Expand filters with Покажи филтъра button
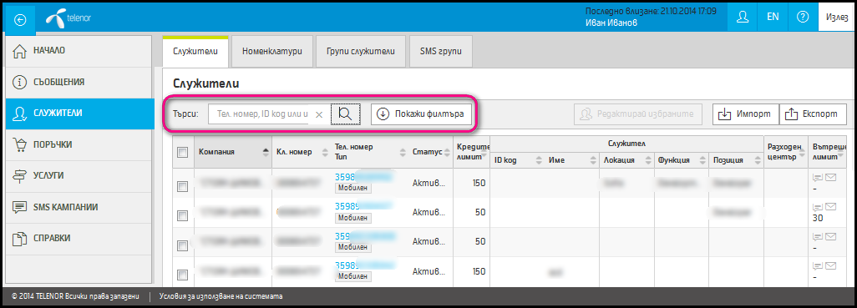857x308 pixels. coord(421,114)
